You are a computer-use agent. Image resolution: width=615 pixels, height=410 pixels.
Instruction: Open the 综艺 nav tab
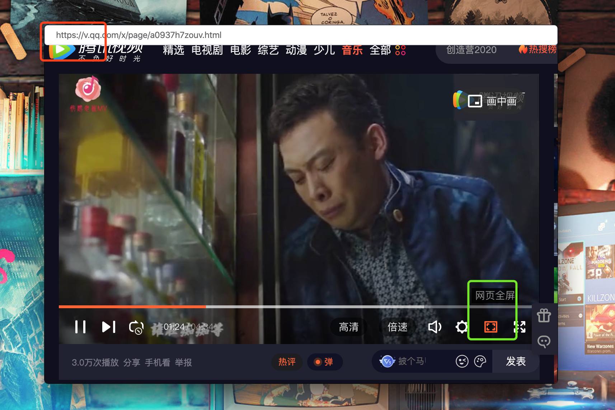[x=268, y=50]
